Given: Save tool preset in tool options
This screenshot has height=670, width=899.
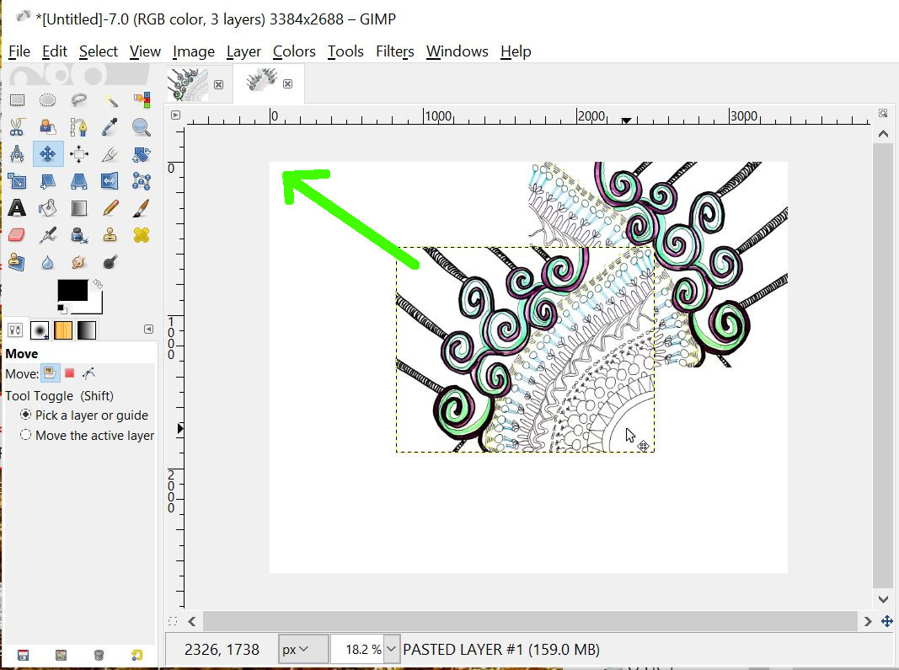Looking at the screenshot, I should [x=23, y=655].
